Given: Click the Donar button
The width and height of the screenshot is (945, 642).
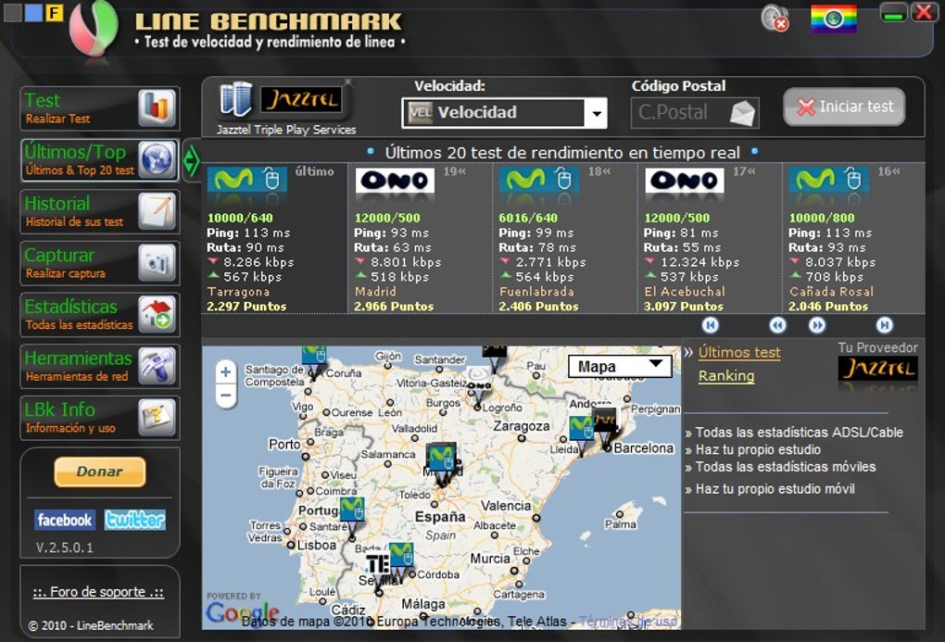Looking at the screenshot, I should (x=99, y=472).
